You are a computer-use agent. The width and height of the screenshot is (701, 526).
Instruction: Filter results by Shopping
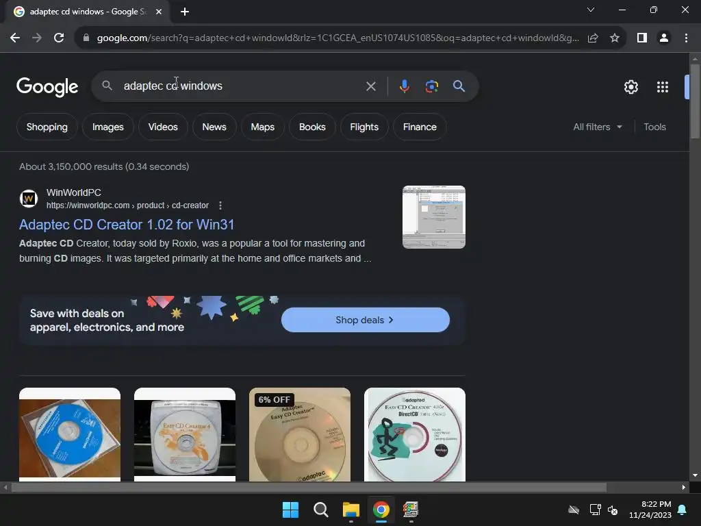[47, 127]
